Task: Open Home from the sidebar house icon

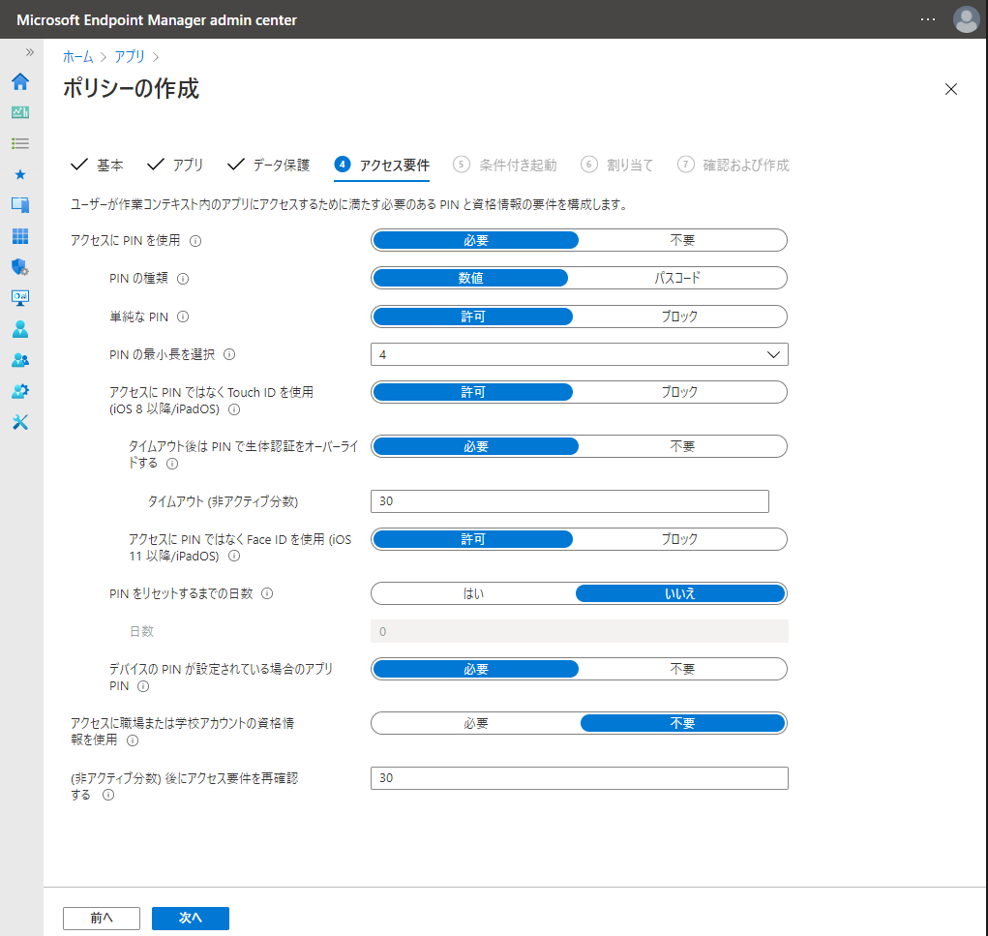Action: [20, 81]
